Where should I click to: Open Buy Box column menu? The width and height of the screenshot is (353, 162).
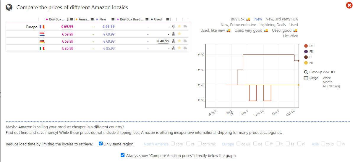click(72, 19)
